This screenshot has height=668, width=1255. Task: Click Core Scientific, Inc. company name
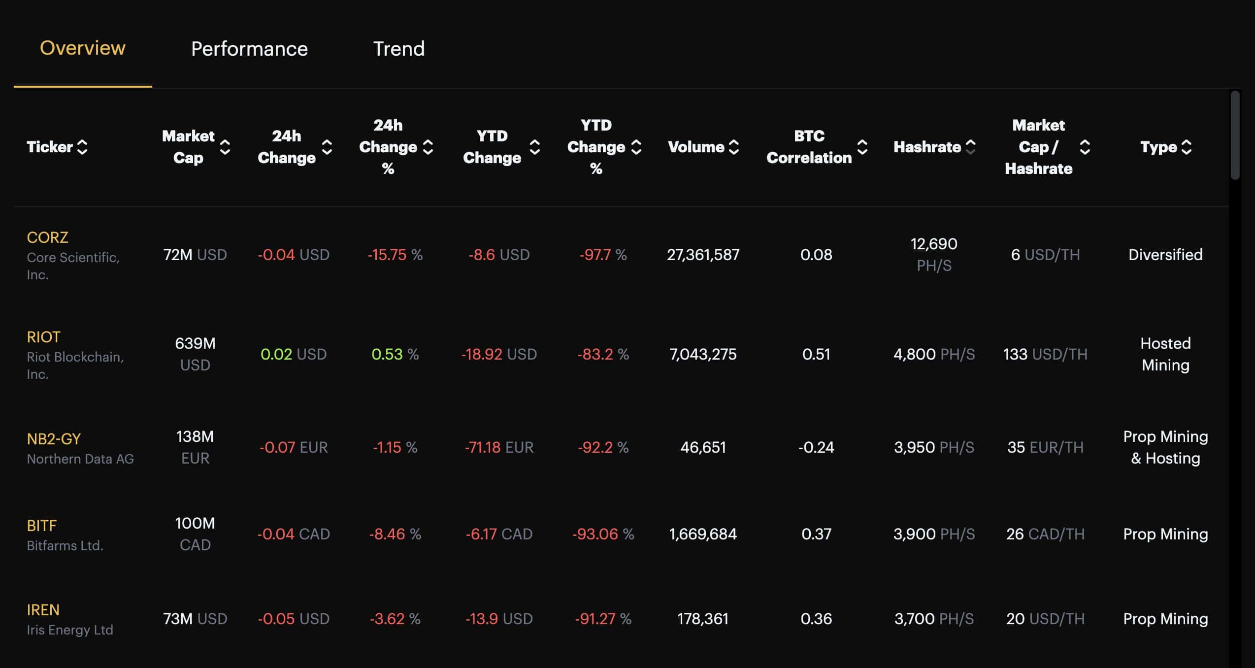(73, 266)
